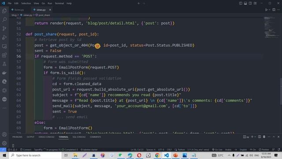Open the Testing flask view
The image size is (282, 159).
click(x=4, y=64)
